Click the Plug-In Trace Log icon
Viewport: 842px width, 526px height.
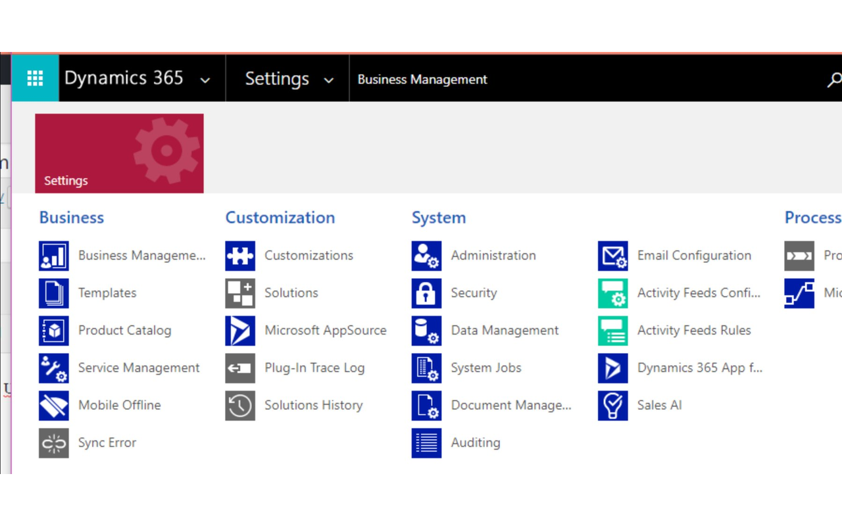coord(240,368)
